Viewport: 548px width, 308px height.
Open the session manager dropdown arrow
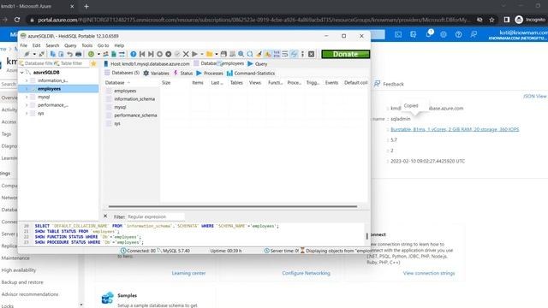click(34, 54)
